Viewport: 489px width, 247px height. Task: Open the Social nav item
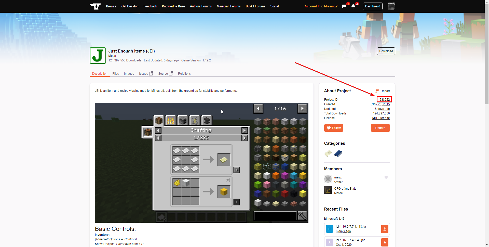coord(275,6)
